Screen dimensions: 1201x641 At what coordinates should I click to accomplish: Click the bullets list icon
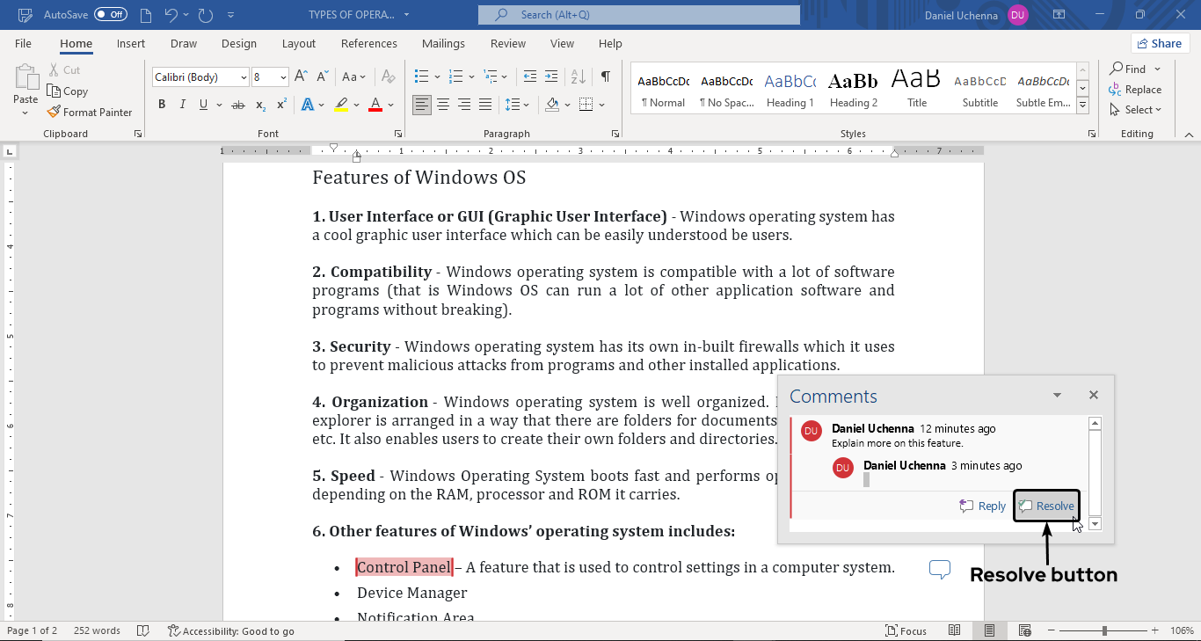(422, 76)
